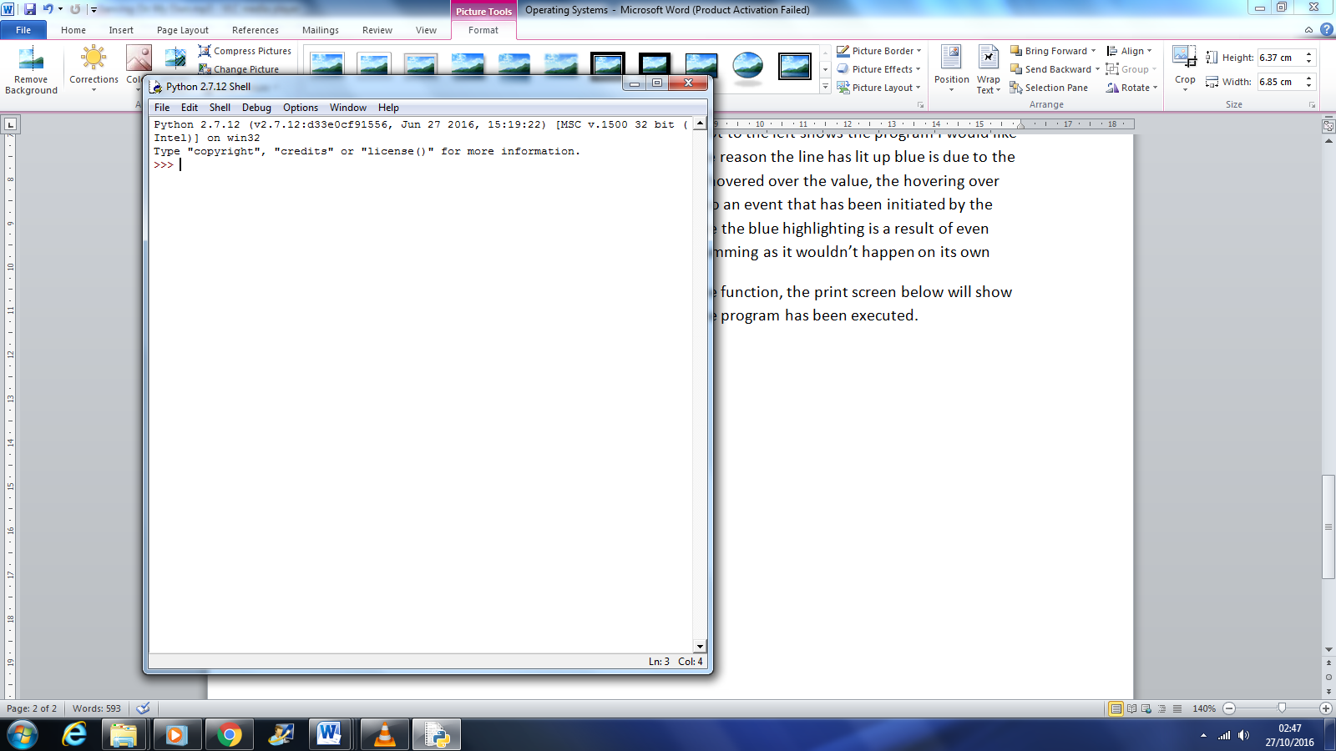Select the Remove Background tool
This screenshot has width=1336, height=751.
pos(30,70)
